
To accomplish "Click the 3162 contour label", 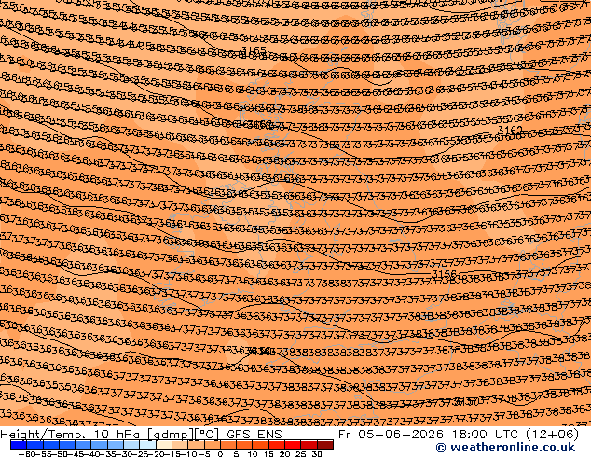I will 510,130.
